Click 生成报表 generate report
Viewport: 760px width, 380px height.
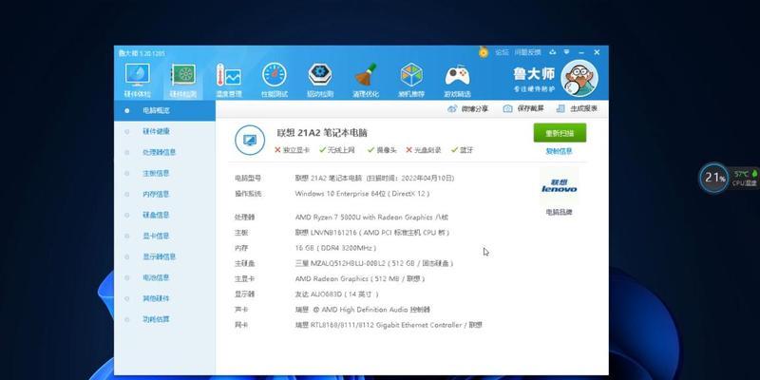point(577,109)
